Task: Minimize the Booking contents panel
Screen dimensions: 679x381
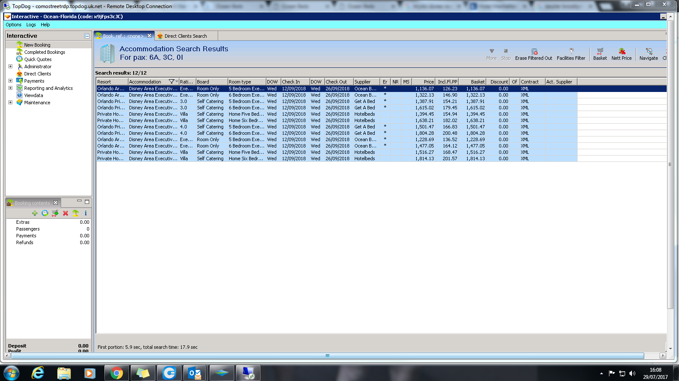Action: click(x=79, y=201)
